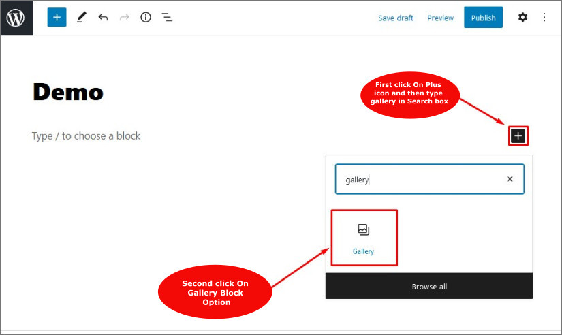Undo the last change

click(x=103, y=18)
